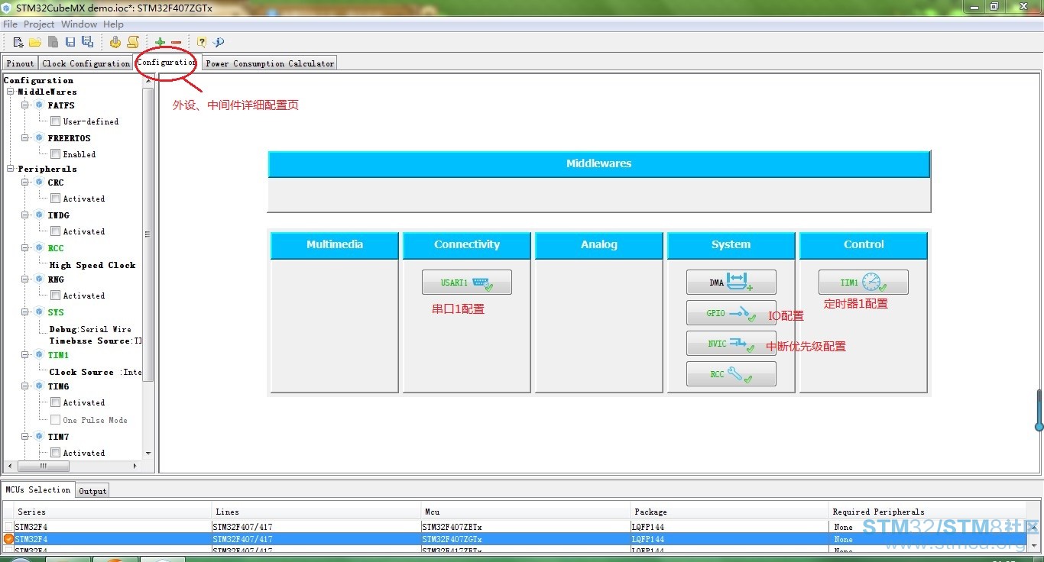The image size is (1044, 562).
Task: Collapse the Peripherals tree node
Action: pos(11,169)
